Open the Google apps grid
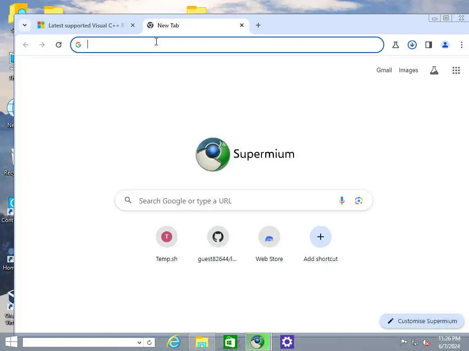 point(456,70)
